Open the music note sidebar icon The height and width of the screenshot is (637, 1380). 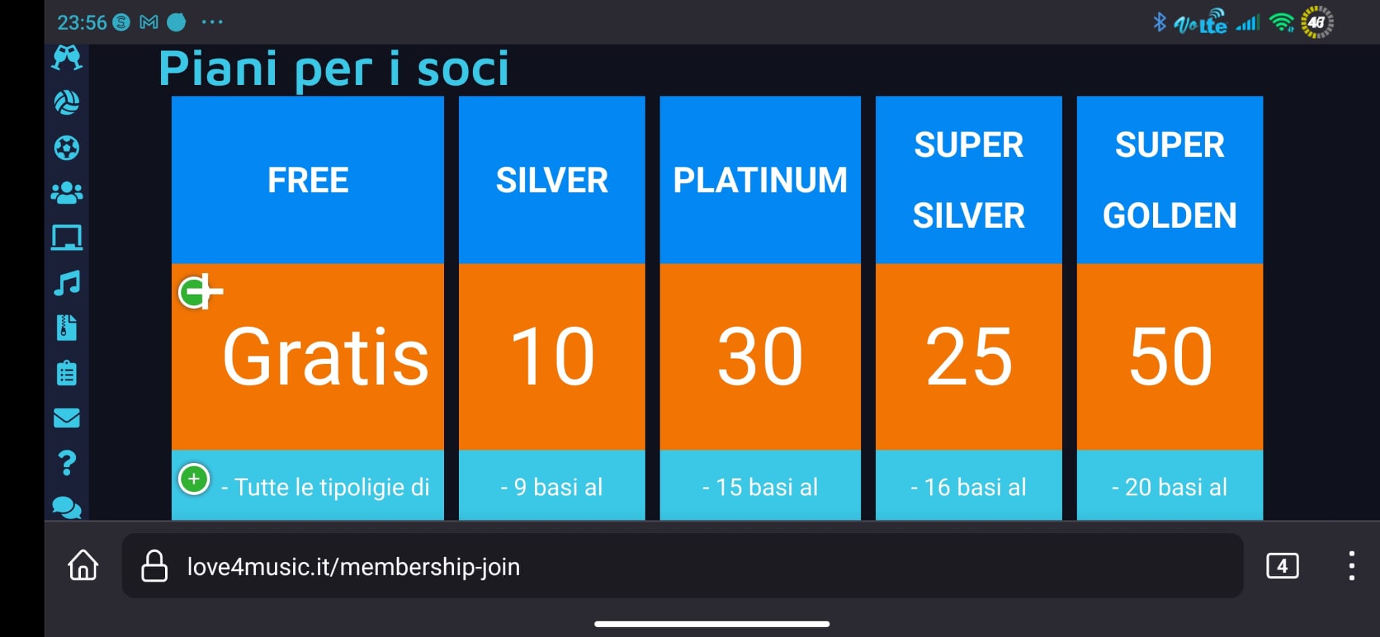[x=67, y=283]
